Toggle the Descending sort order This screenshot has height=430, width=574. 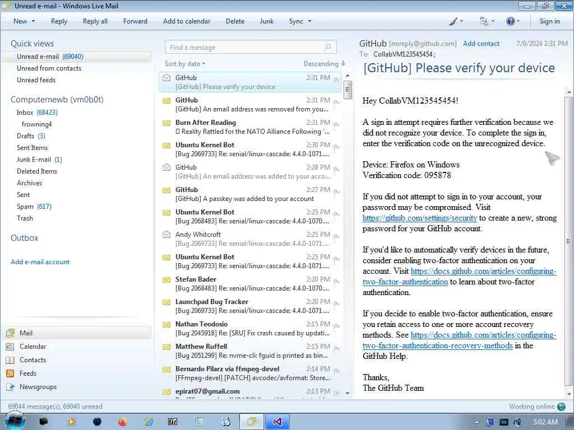[325, 64]
